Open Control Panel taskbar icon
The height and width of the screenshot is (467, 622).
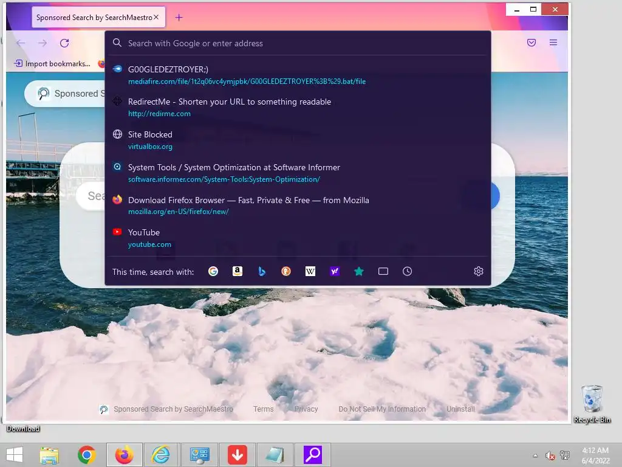[x=199, y=455]
